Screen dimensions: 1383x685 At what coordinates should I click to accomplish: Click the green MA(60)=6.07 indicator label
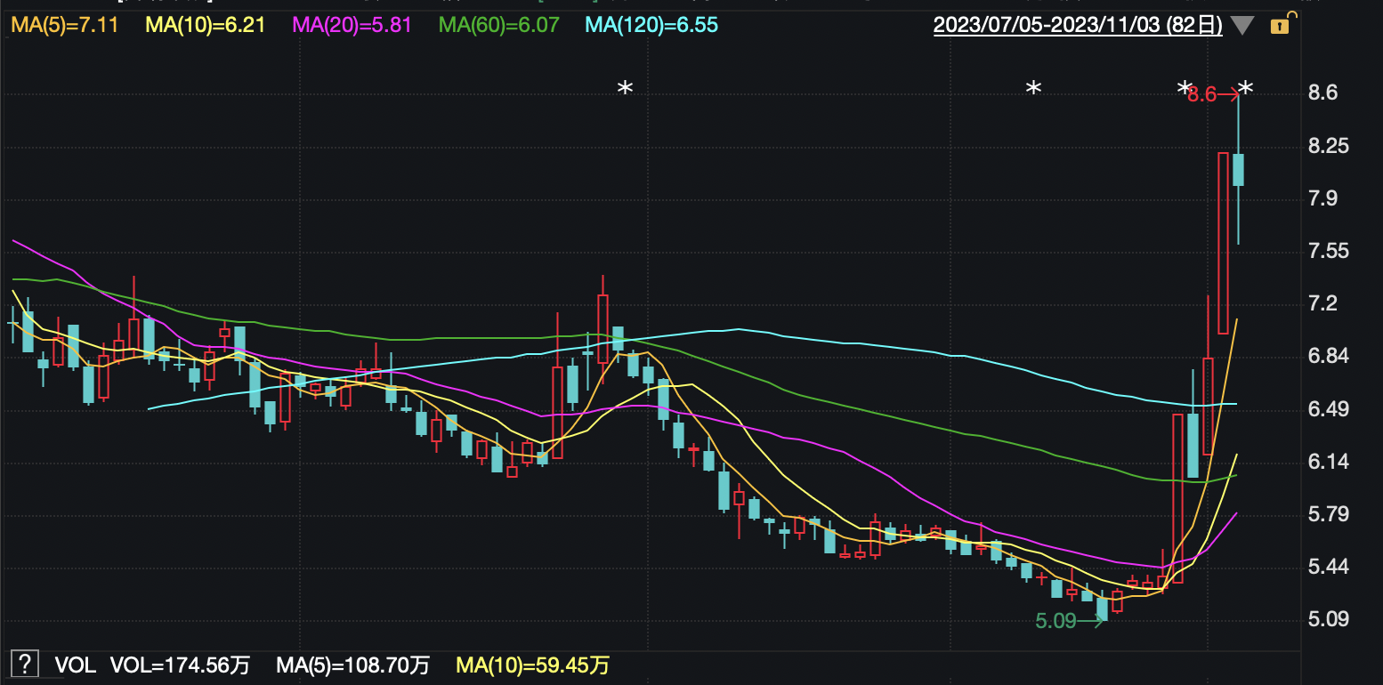[x=499, y=25]
